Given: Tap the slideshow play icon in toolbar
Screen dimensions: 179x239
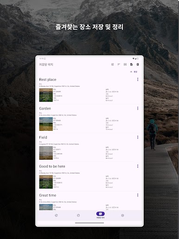Looking at the screenshot, I should 125,65.
